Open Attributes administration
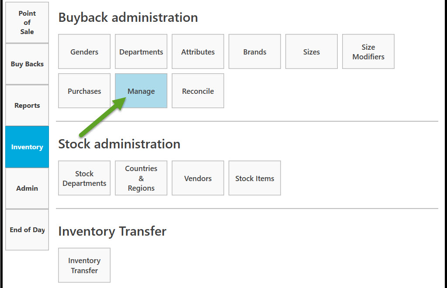This screenshot has height=288, width=447. 198,52
